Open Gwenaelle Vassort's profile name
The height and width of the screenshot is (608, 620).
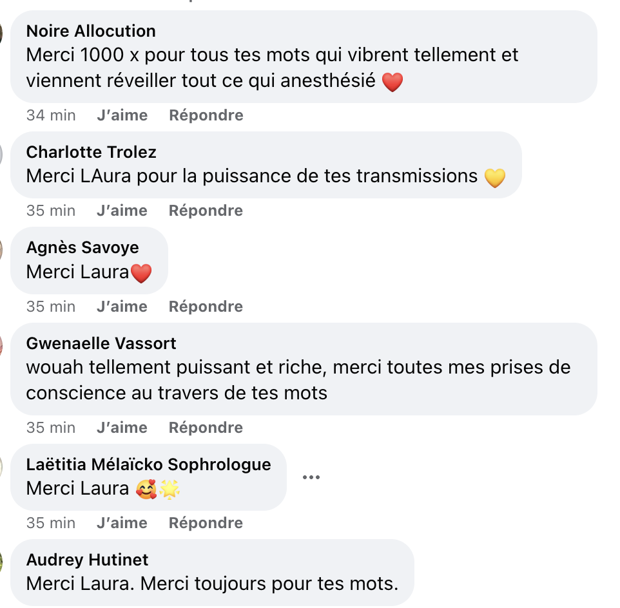[x=101, y=343]
